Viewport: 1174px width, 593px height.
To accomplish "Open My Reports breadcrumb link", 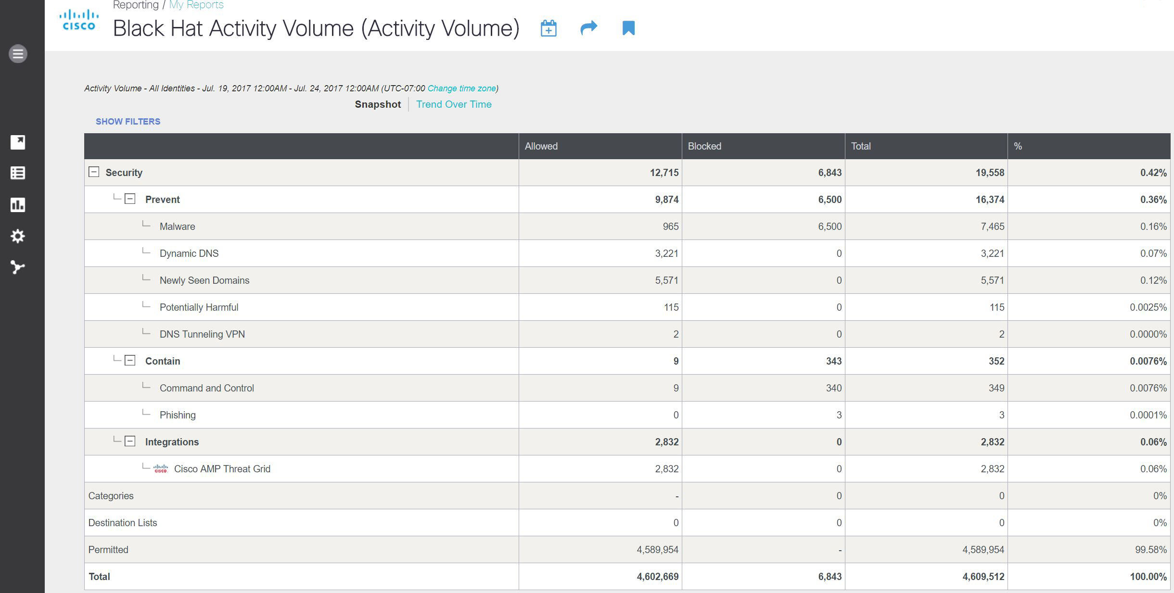I will coord(196,5).
